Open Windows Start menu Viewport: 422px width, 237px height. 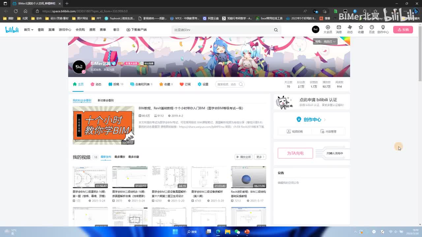coord(175,232)
